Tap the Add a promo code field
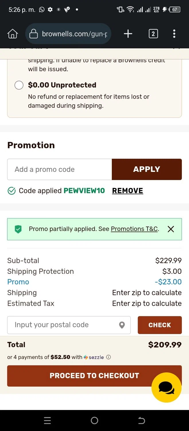This screenshot has height=431, width=189. coord(59,169)
